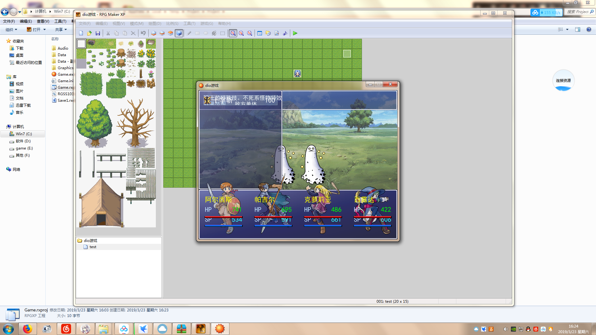Open the 共享 dropdown in Explorer
Image resolution: width=596 pixels, height=335 pixels.
(x=61, y=29)
